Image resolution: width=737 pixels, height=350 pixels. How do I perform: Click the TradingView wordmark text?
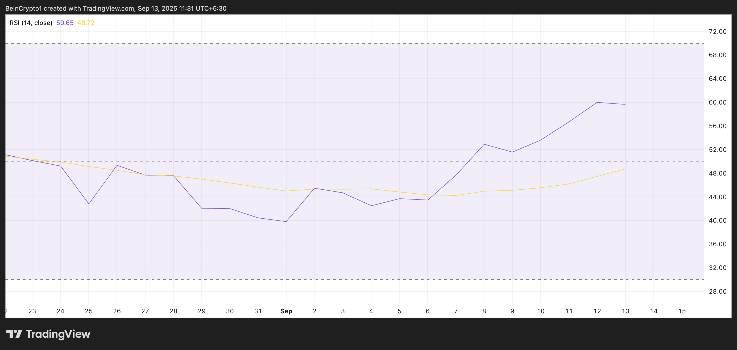click(58, 334)
